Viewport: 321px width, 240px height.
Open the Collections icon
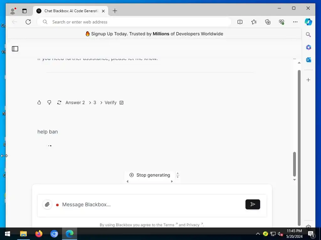point(268,22)
